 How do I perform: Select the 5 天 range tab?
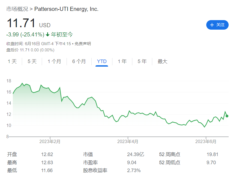(x=32, y=61)
